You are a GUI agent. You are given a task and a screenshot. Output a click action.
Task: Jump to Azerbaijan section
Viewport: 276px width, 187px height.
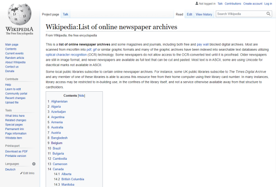[58, 112]
